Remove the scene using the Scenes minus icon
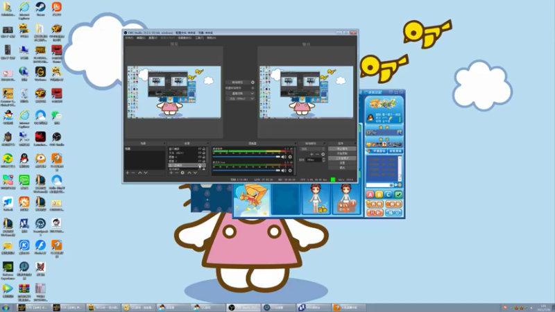 (x=133, y=173)
